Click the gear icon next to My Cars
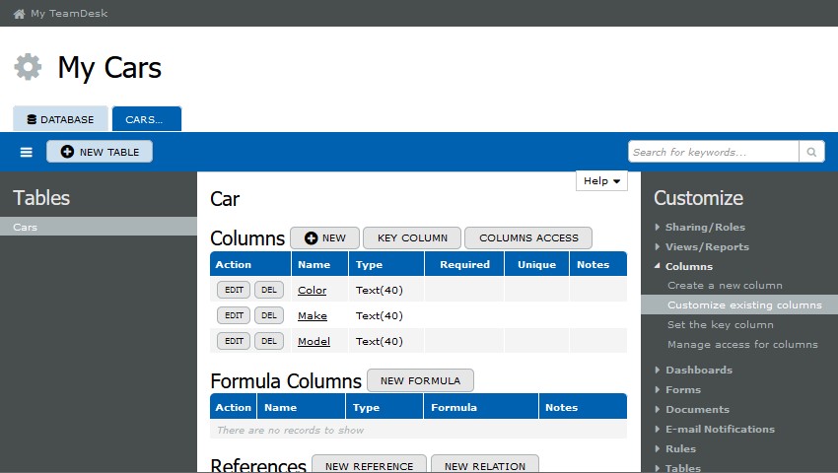838x473 pixels. (x=28, y=67)
